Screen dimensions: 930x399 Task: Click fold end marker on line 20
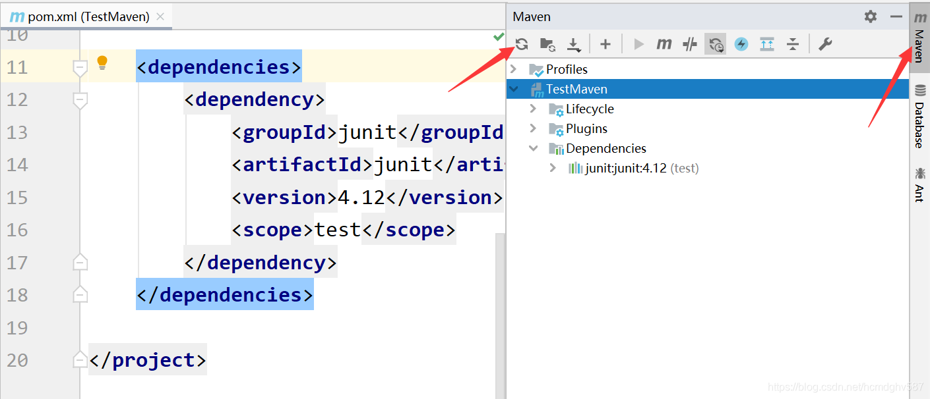pyautogui.click(x=80, y=359)
